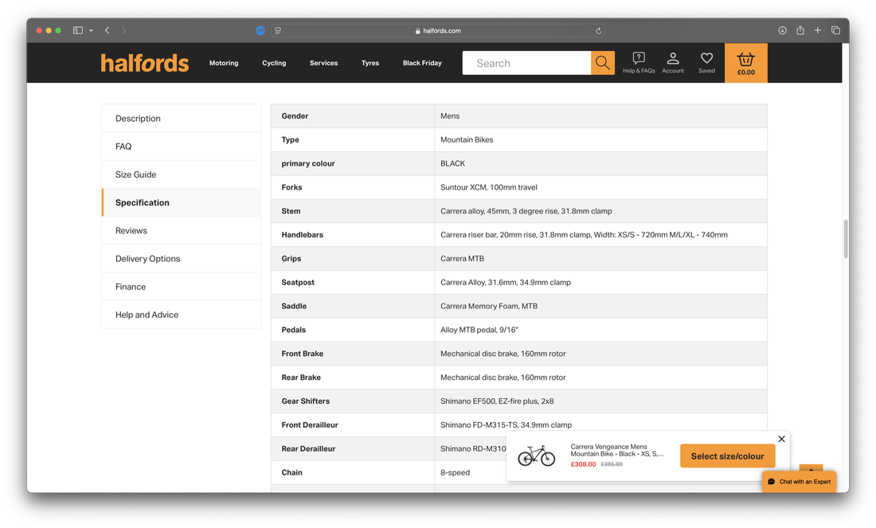876x528 pixels.
Task: Open the Black Friday menu
Action: [422, 63]
